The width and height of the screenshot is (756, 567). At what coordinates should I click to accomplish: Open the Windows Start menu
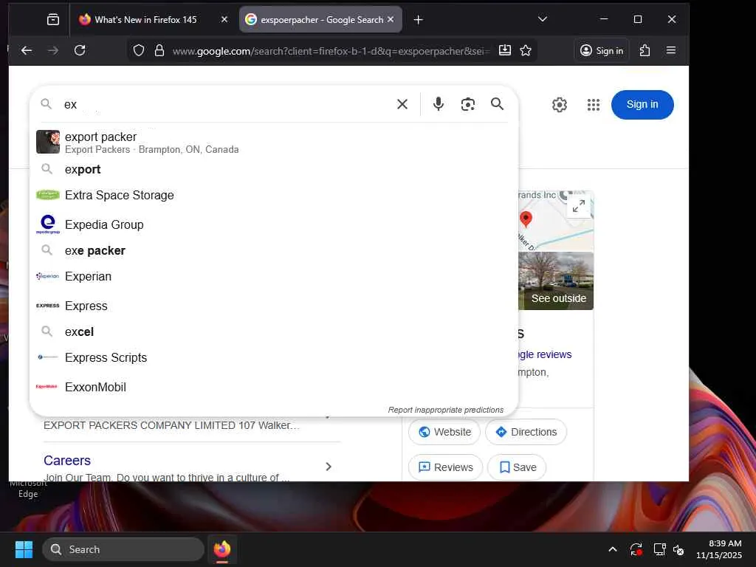click(24, 549)
